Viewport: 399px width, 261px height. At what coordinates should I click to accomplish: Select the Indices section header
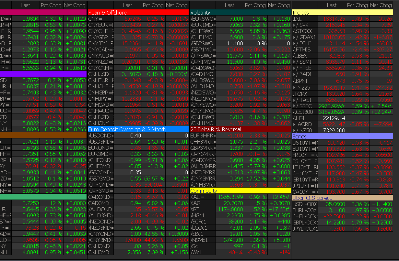coord(342,13)
